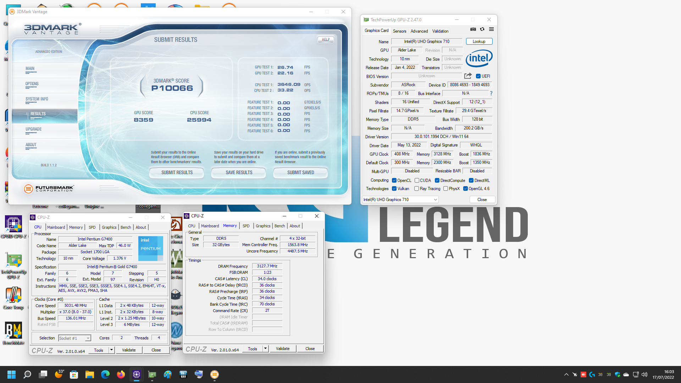Click the Intel logo in GPU-Z
Image resolution: width=681 pixels, height=383 pixels.
tap(479, 58)
